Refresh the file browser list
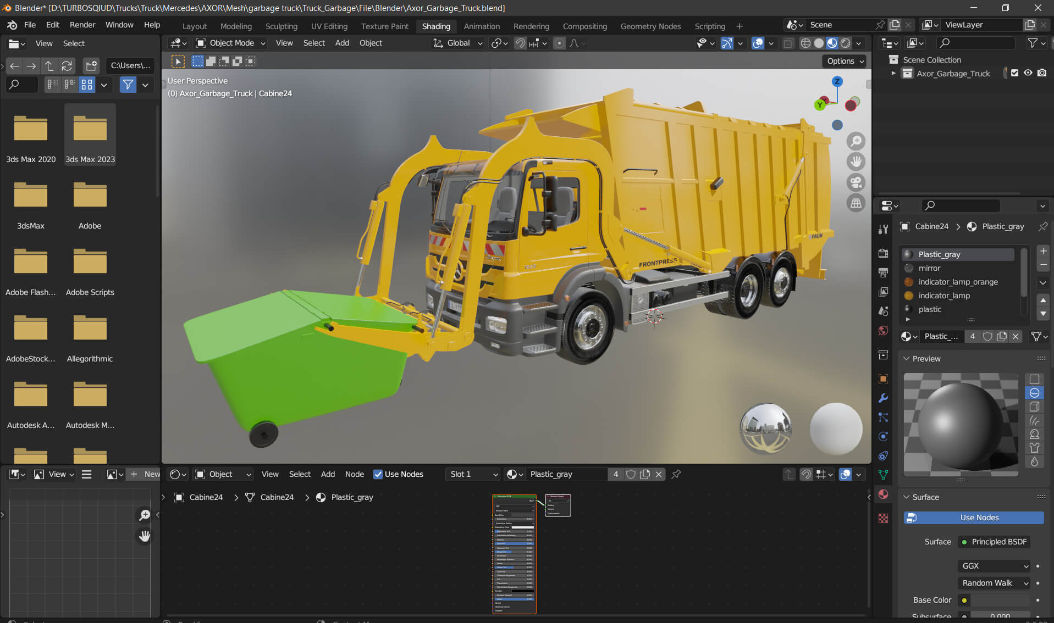Viewport: 1054px width, 623px height. (67, 66)
